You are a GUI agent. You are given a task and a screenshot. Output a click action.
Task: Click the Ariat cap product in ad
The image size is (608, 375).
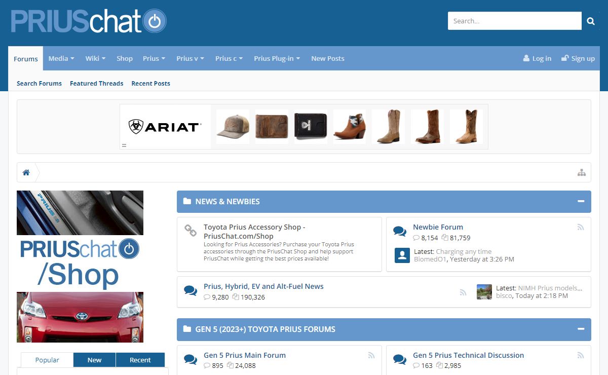tap(233, 127)
